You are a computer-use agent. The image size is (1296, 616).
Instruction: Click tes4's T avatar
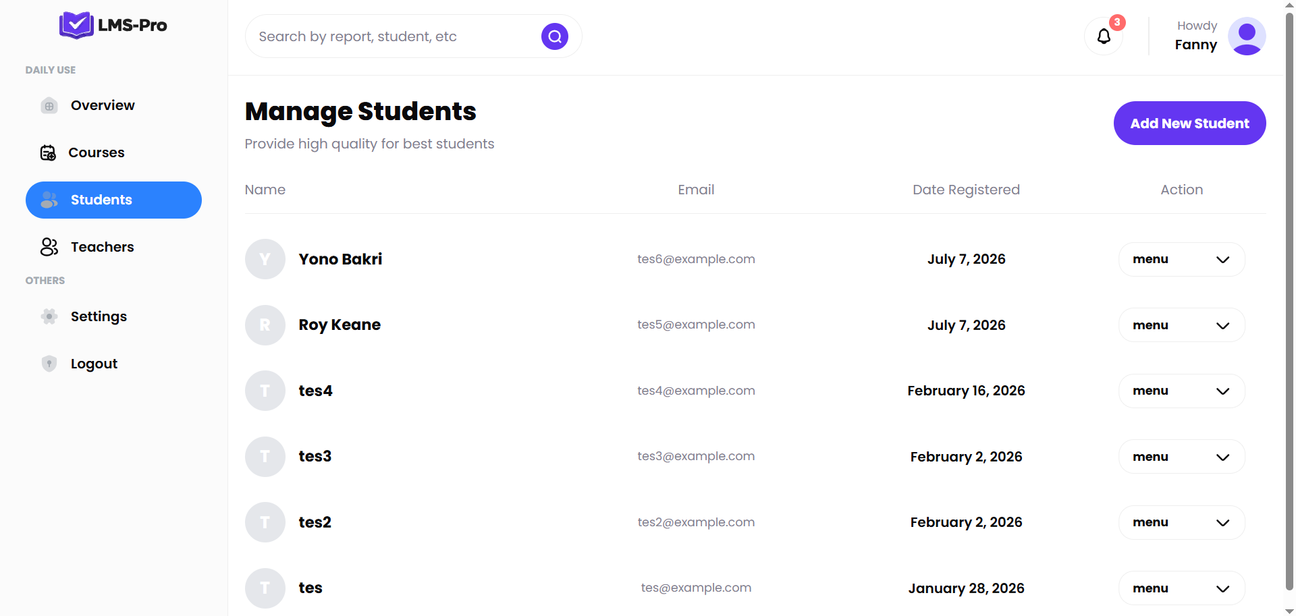tap(265, 391)
